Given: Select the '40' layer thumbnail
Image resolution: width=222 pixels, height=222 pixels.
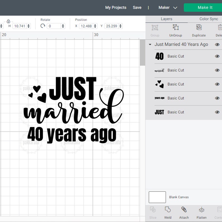Looking at the screenshot, I should (x=159, y=56).
